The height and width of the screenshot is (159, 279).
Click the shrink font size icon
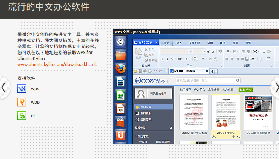coord(214,51)
